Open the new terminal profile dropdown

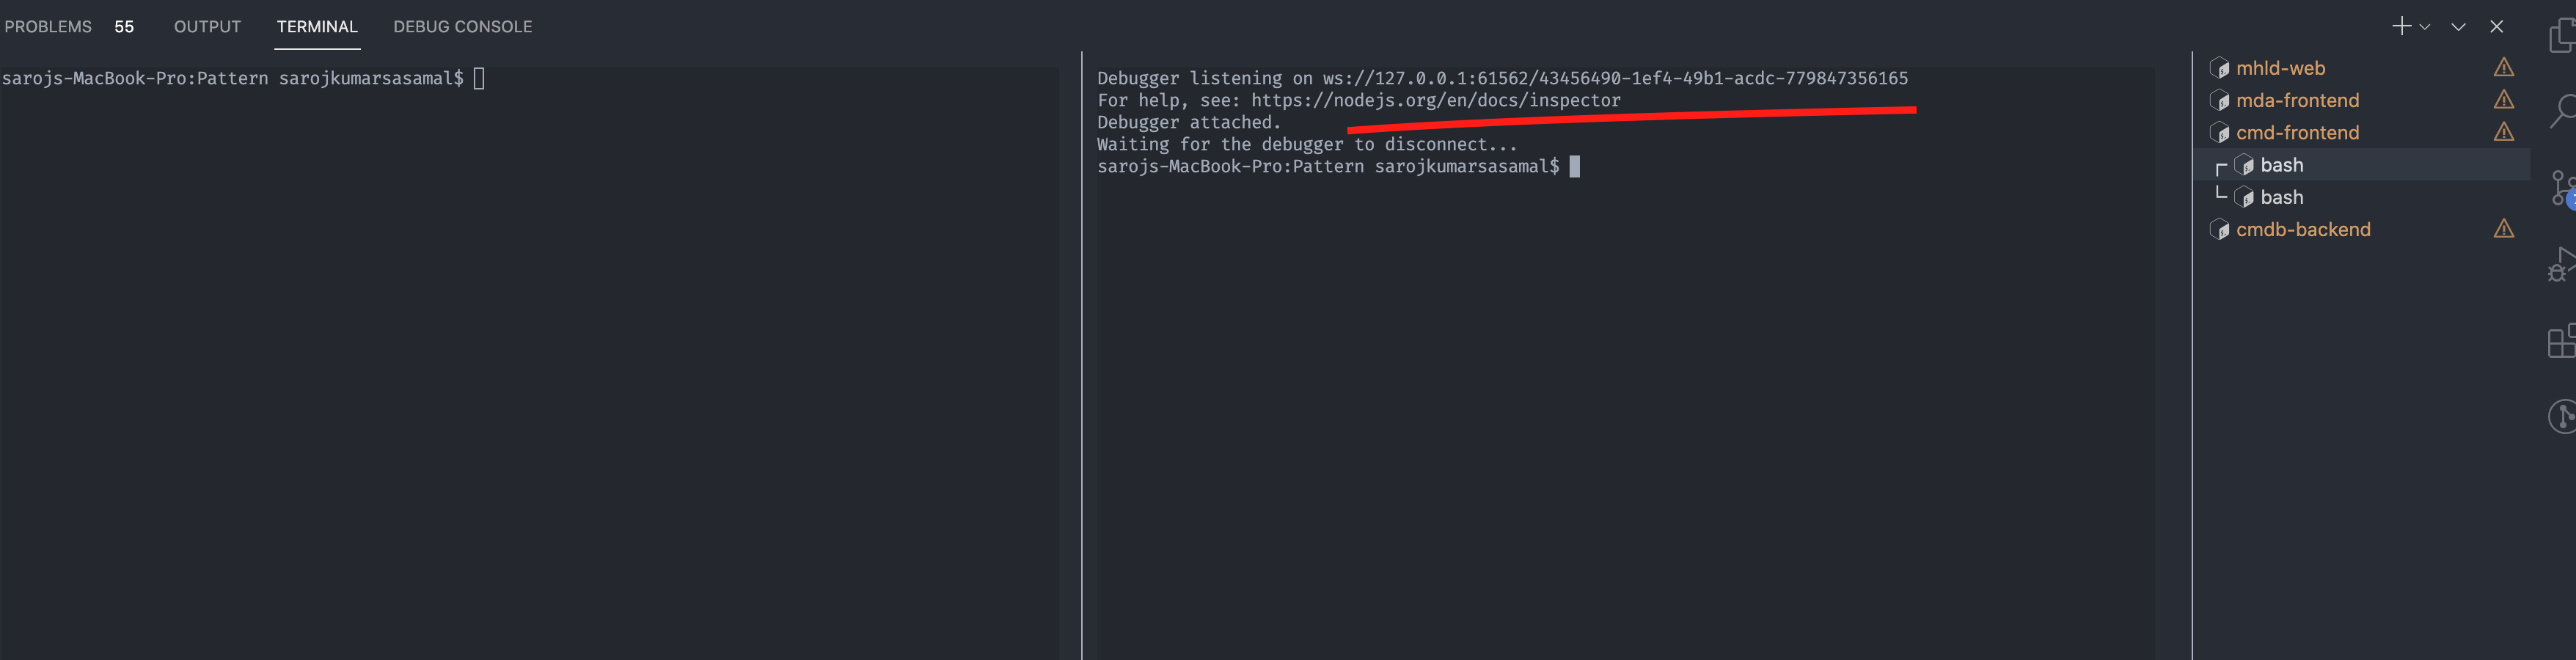(x=2425, y=27)
